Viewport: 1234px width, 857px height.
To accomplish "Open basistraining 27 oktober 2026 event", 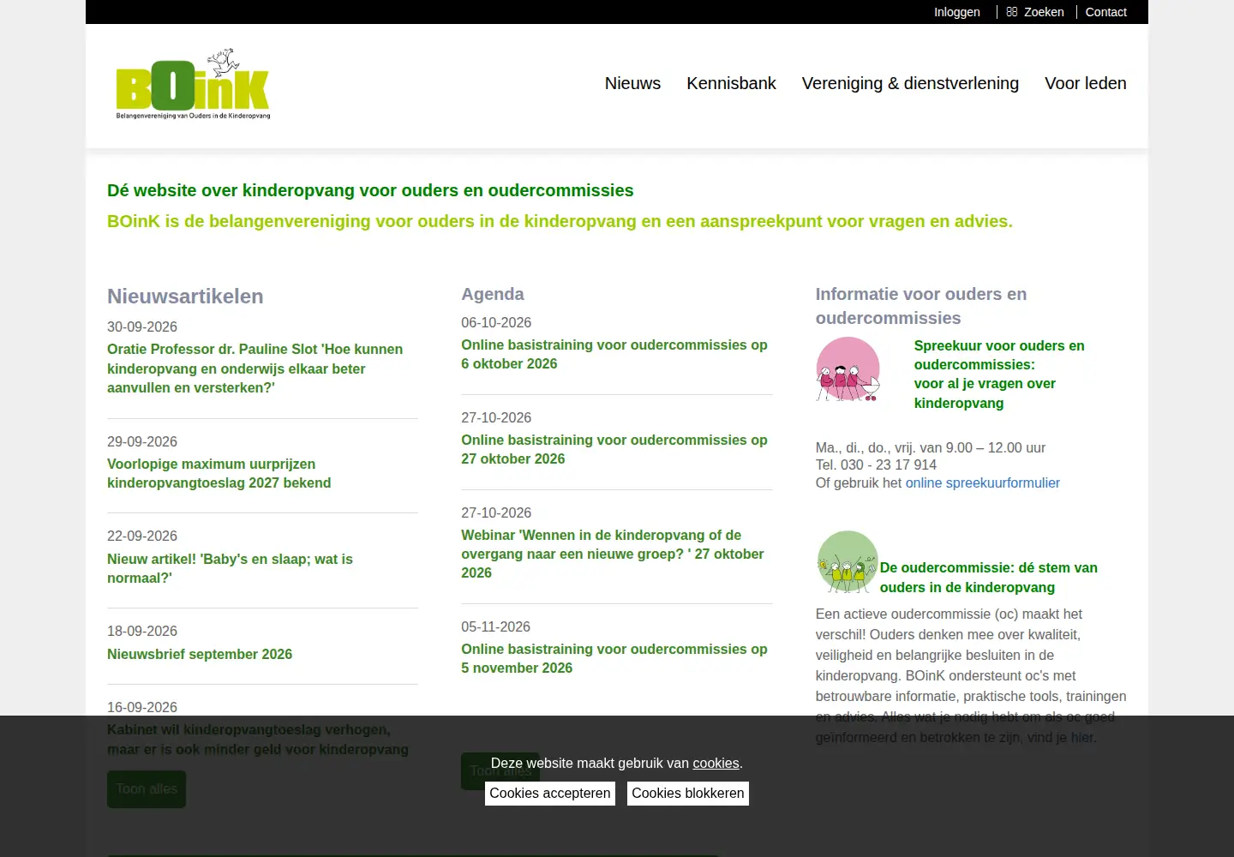I will 614,449.
